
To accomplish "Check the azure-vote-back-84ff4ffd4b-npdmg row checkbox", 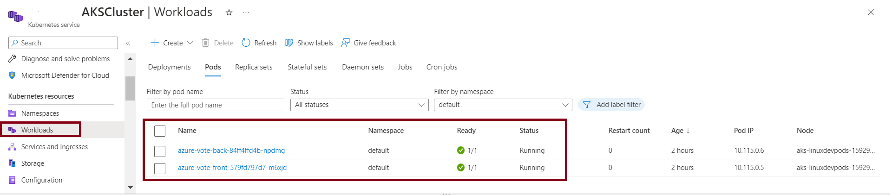I will click(160, 151).
